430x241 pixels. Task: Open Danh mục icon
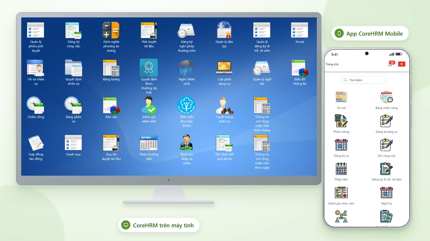pos(73,143)
